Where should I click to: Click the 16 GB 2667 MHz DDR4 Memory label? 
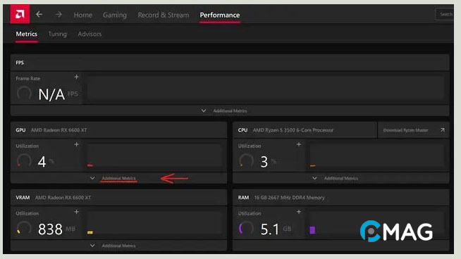click(x=290, y=198)
